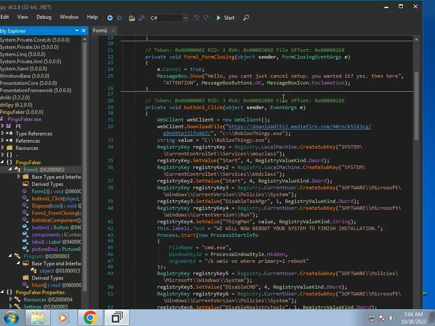Image resolution: width=435 pixels, height=326 pixels.
Task: Collapse the Form1 @02000002 class node
Action: pos(10,169)
